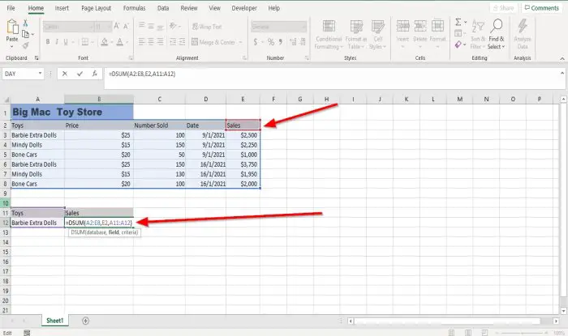This screenshot has height=336, width=568.
Task: Open Sort & Filter menu
Action: [x=478, y=35]
